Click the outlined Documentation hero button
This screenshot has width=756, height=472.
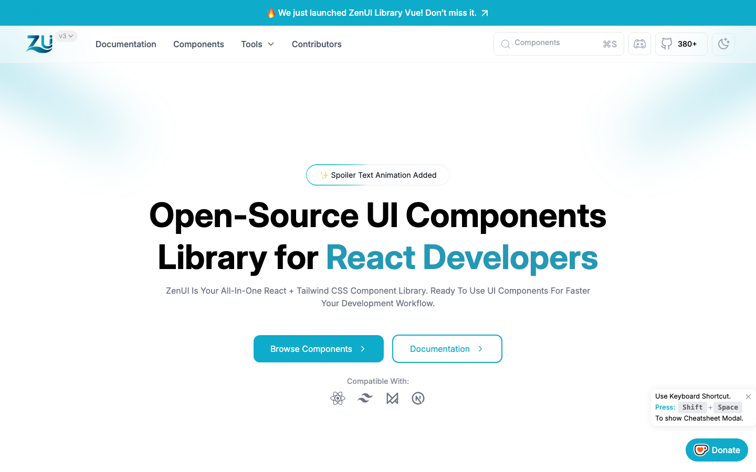click(447, 349)
